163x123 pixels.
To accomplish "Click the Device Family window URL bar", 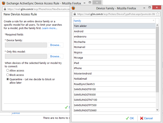I will [116, 14].
